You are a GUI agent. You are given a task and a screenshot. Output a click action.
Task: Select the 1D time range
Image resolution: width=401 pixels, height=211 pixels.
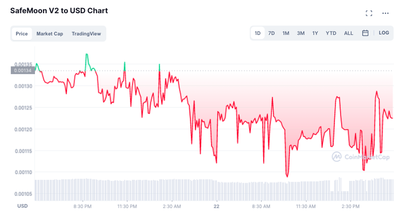point(258,33)
